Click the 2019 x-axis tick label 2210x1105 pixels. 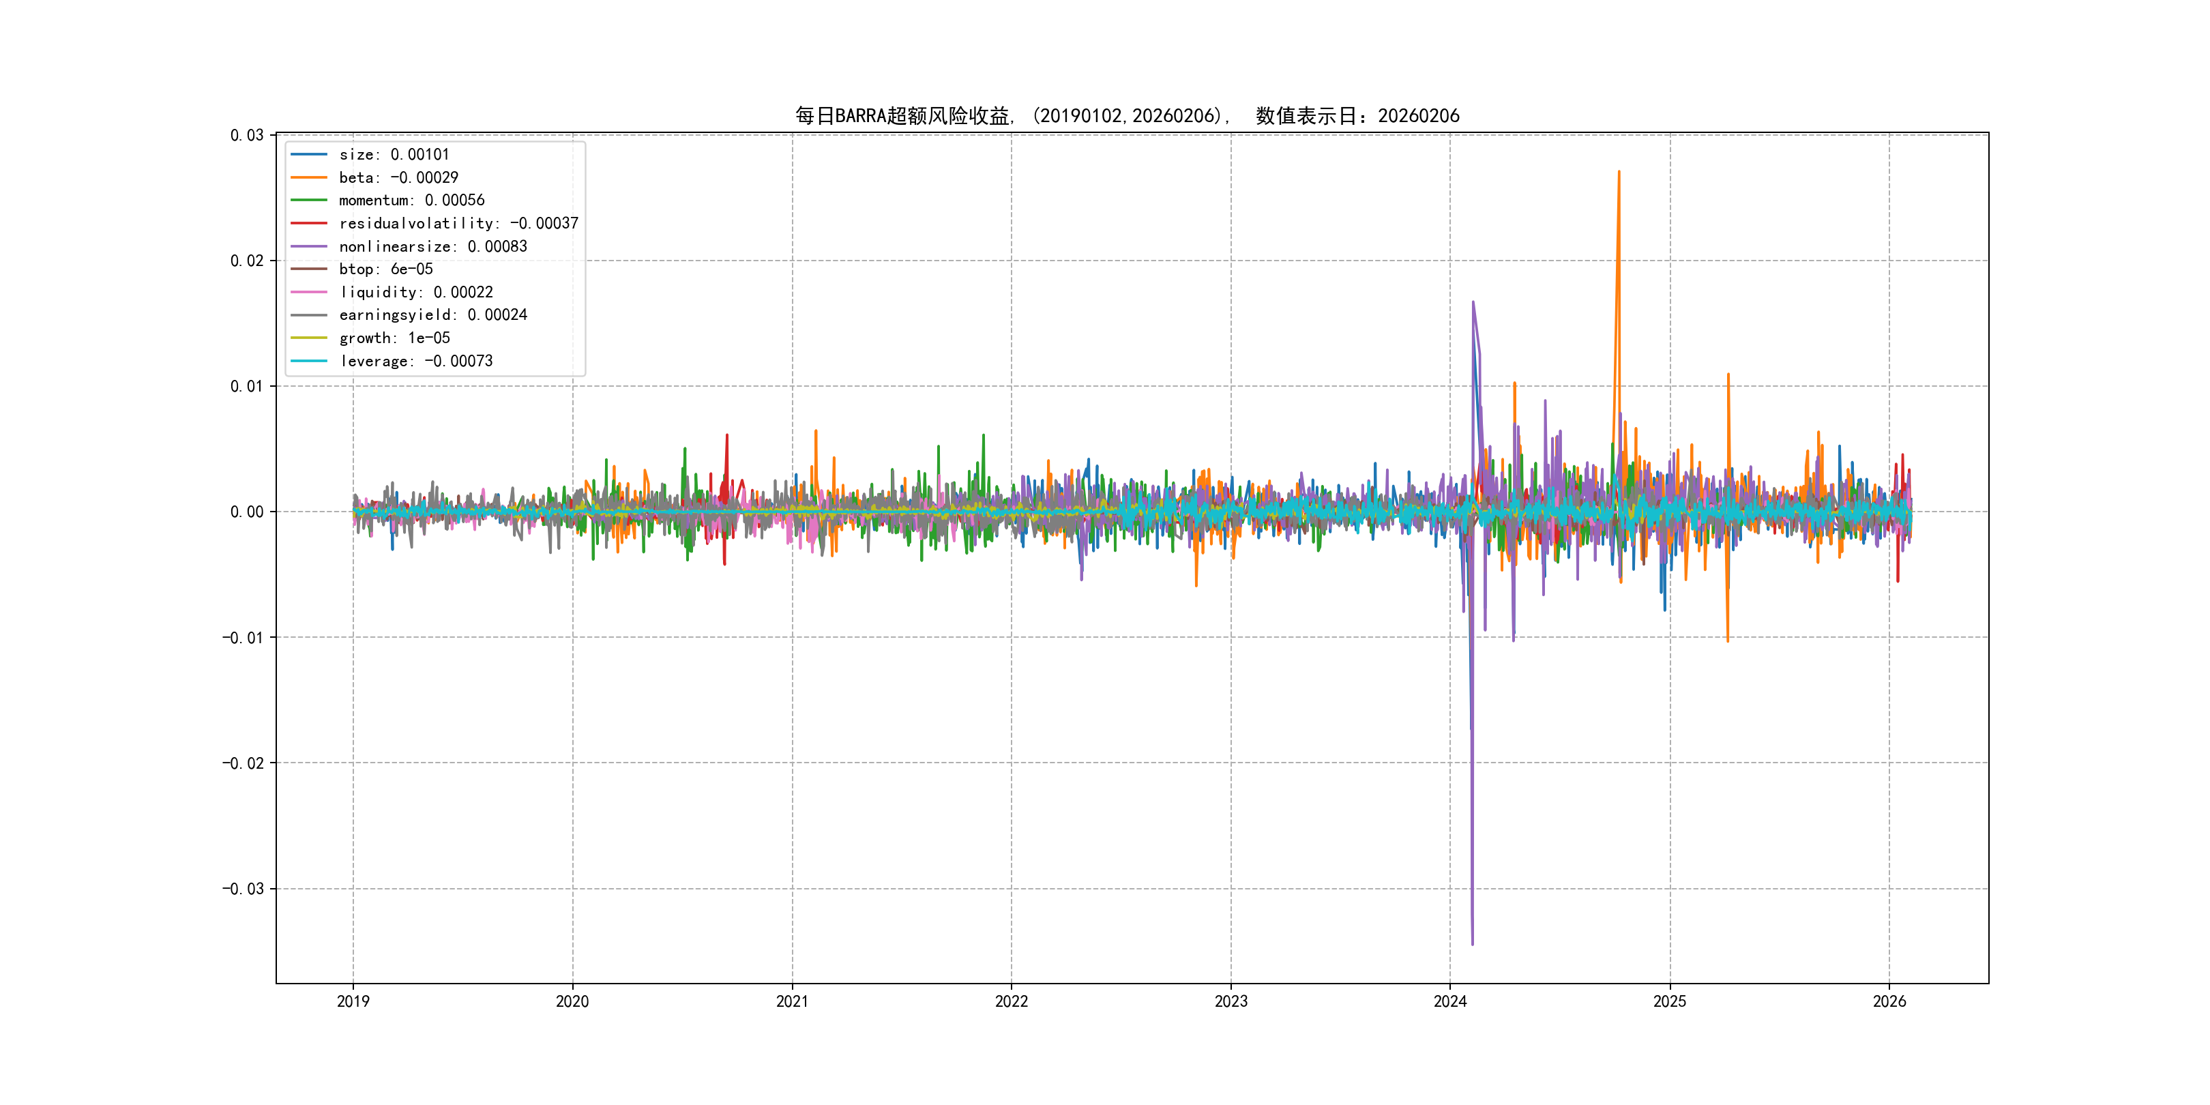353,1001
